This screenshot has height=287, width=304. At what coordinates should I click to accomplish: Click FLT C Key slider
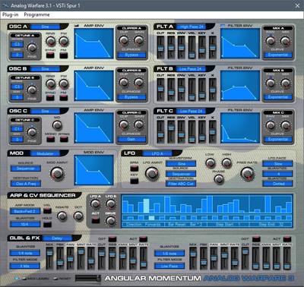tap(202, 132)
